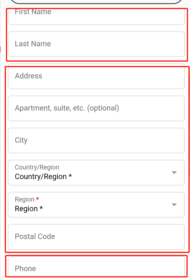The width and height of the screenshot is (190, 279).
Task: Open the Country/Region dropdown arrow
Action: coord(174,173)
